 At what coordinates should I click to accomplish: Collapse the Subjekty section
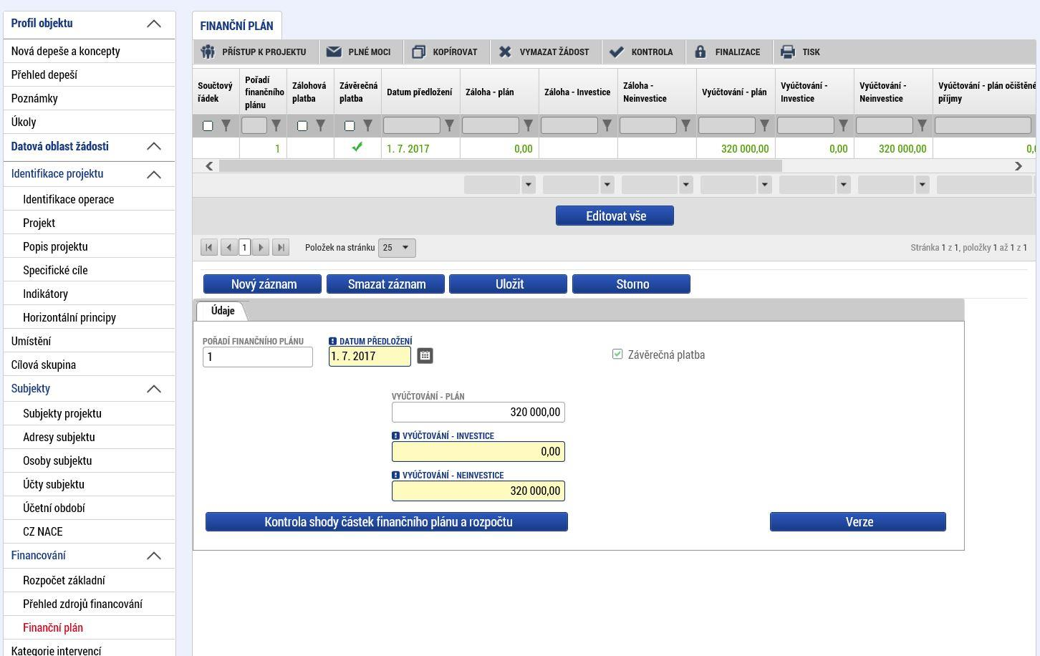click(154, 389)
